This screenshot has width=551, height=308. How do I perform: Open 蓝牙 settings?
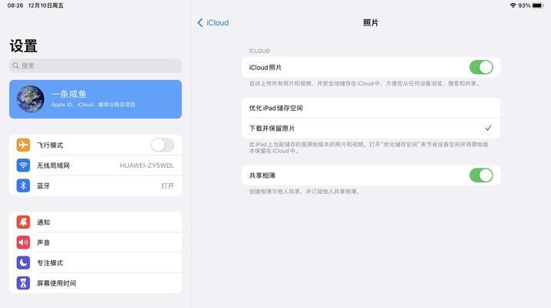pos(95,186)
